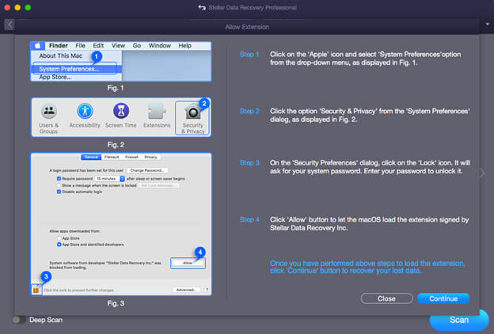Click the Allow button in Fig. 3
Viewport: 494px width, 334px height.
point(188,263)
